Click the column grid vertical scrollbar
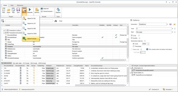Screen dimensions: 178x92 coord(128,41)
